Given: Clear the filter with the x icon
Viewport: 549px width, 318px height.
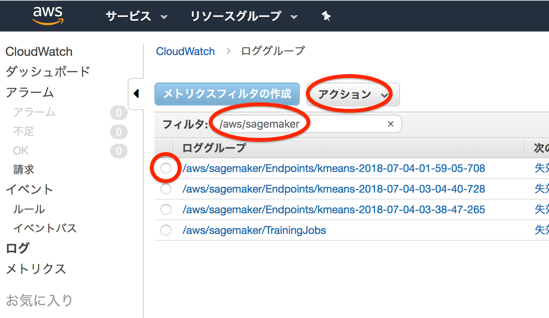Looking at the screenshot, I should click(391, 124).
